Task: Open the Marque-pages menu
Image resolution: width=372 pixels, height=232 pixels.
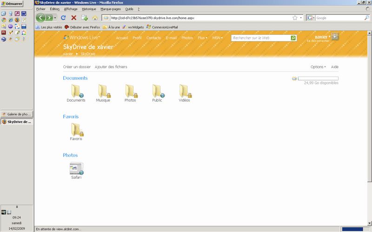Action: coord(111,9)
